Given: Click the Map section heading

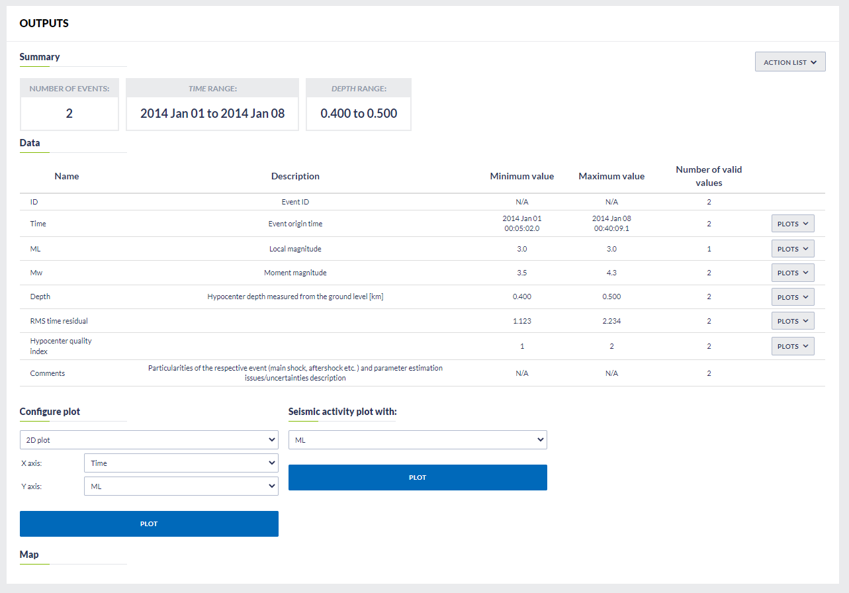Looking at the screenshot, I should (x=29, y=555).
